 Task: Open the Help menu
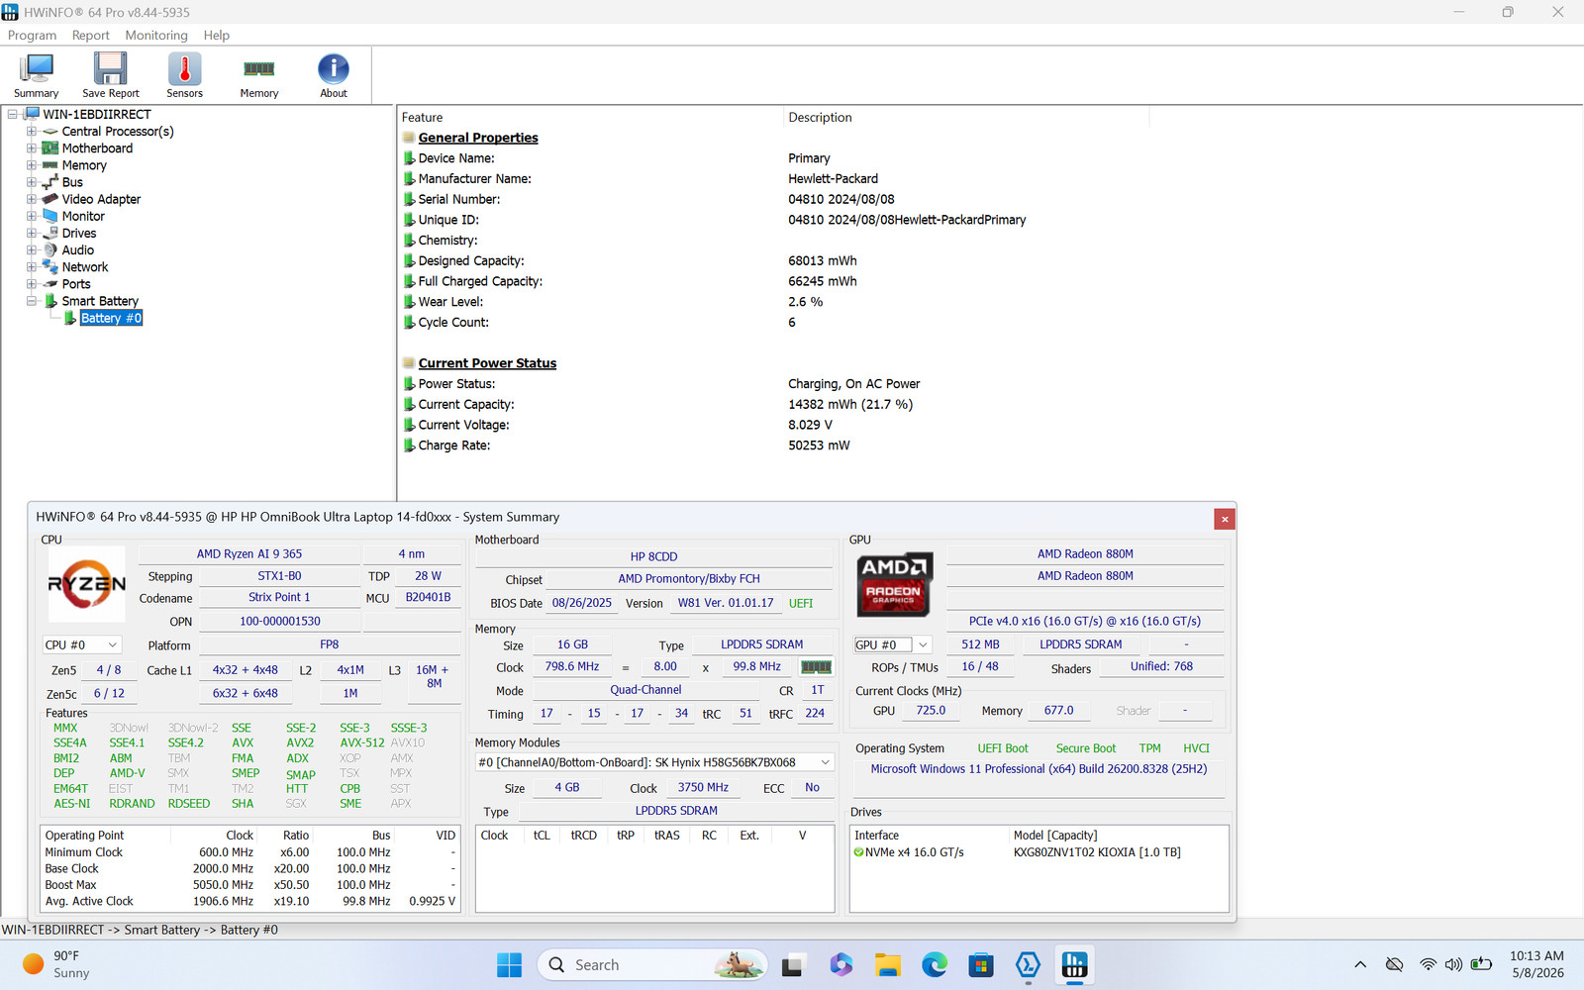point(217,35)
